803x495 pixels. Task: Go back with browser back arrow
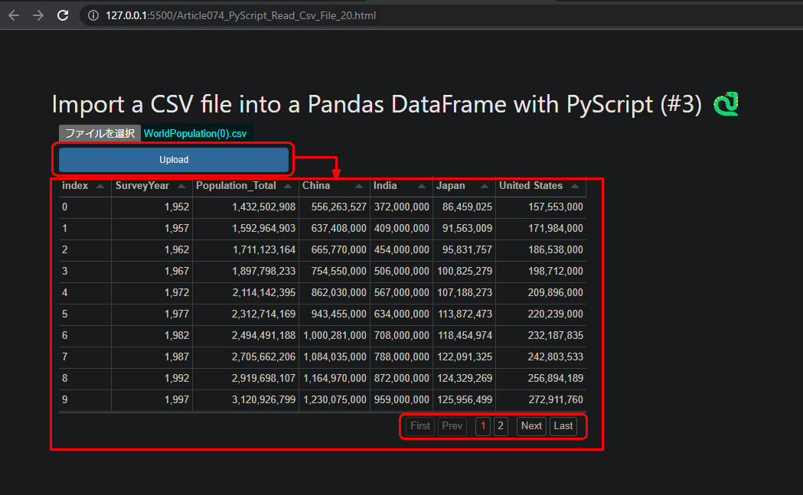pyautogui.click(x=14, y=15)
